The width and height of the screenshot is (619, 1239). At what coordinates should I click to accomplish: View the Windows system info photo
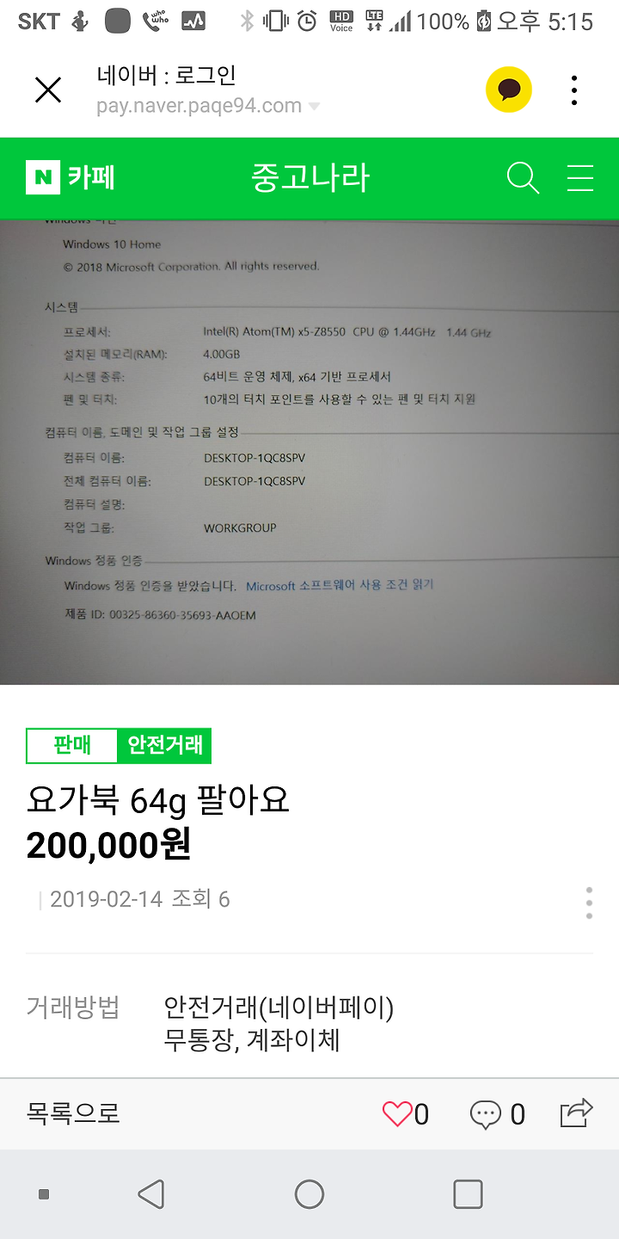click(x=309, y=452)
